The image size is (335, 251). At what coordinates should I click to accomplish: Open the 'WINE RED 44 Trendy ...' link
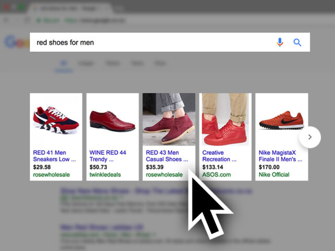(x=108, y=156)
